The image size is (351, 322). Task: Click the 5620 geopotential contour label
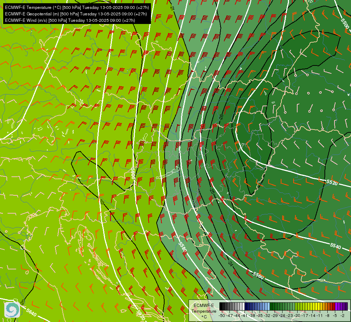pyautogui.click(x=140, y=315)
